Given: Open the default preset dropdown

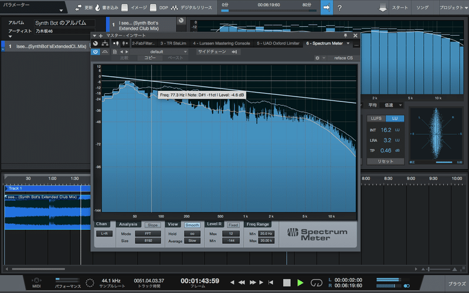Looking at the screenshot, I should (x=159, y=52).
